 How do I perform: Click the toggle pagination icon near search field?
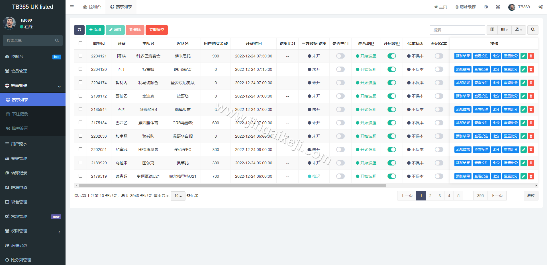point(492,30)
